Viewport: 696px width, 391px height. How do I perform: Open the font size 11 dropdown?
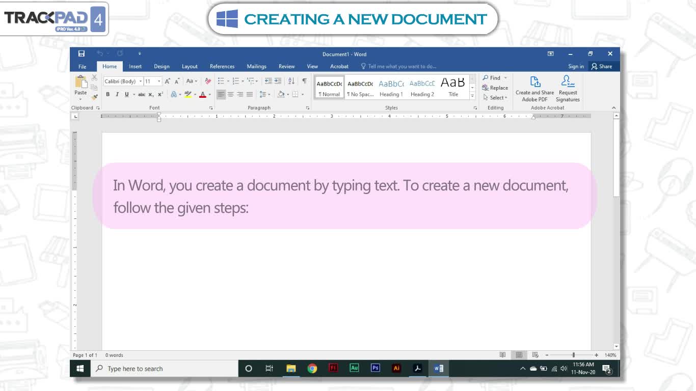(159, 81)
